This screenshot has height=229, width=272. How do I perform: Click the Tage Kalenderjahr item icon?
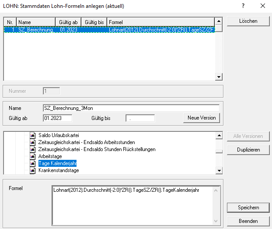click(x=32, y=163)
